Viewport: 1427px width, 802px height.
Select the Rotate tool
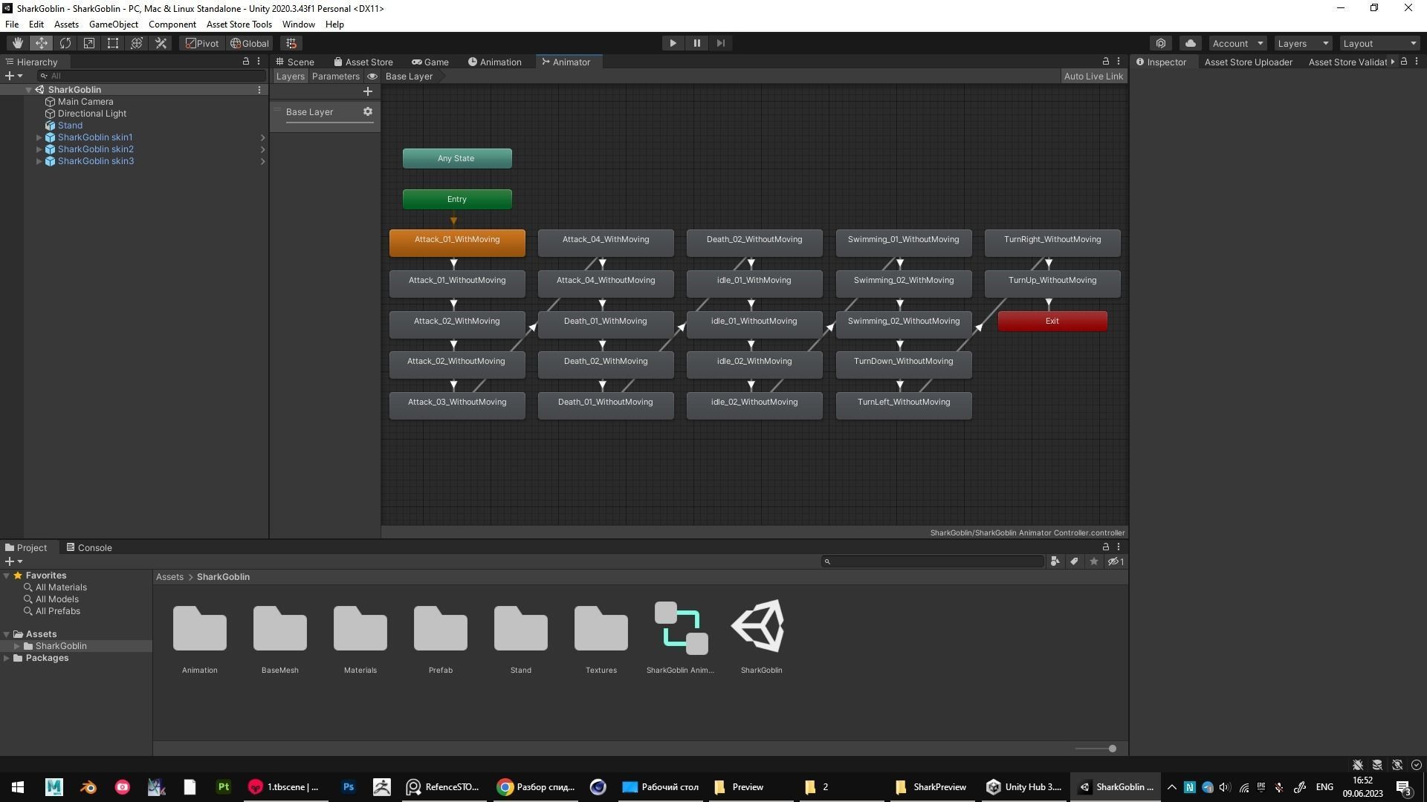(x=65, y=43)
